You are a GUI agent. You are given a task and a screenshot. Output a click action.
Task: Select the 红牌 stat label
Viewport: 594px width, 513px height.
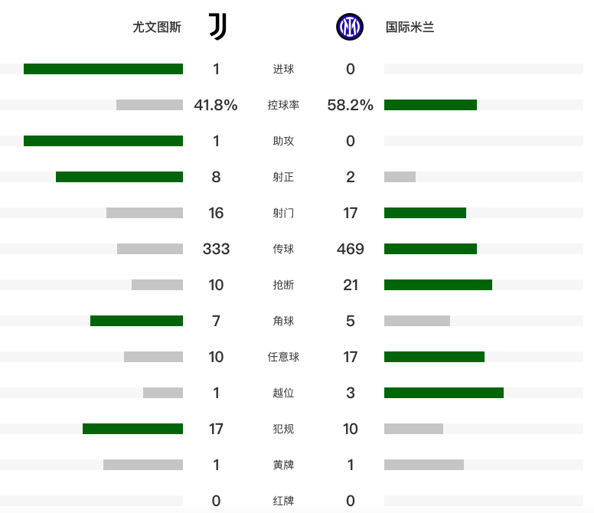coord(283,501)
